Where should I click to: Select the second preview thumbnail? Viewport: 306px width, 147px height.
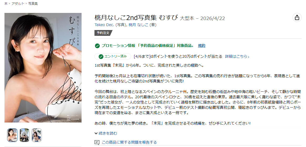pos(24,135)
